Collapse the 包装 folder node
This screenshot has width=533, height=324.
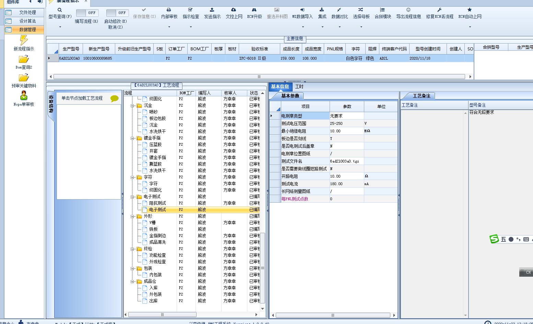(x=132, y=268)
